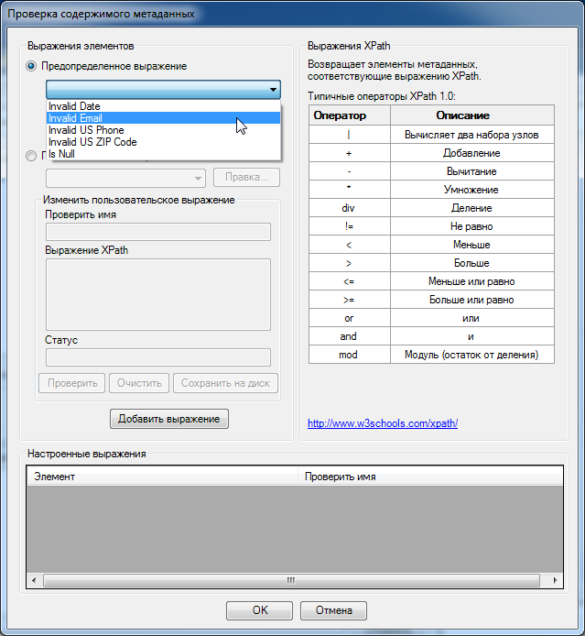This screenshot has height=636, width=585.
Task: Open the w3schools xpath link
Action: (383, 423)
